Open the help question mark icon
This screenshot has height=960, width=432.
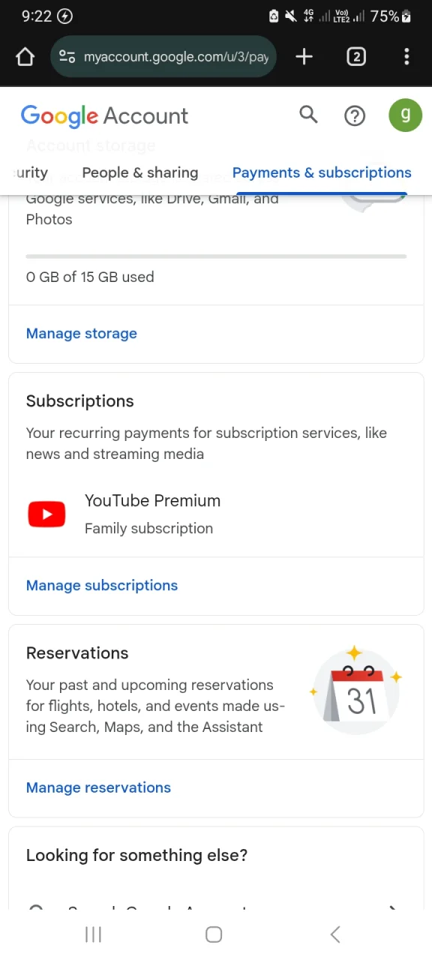tap(355, 115)
